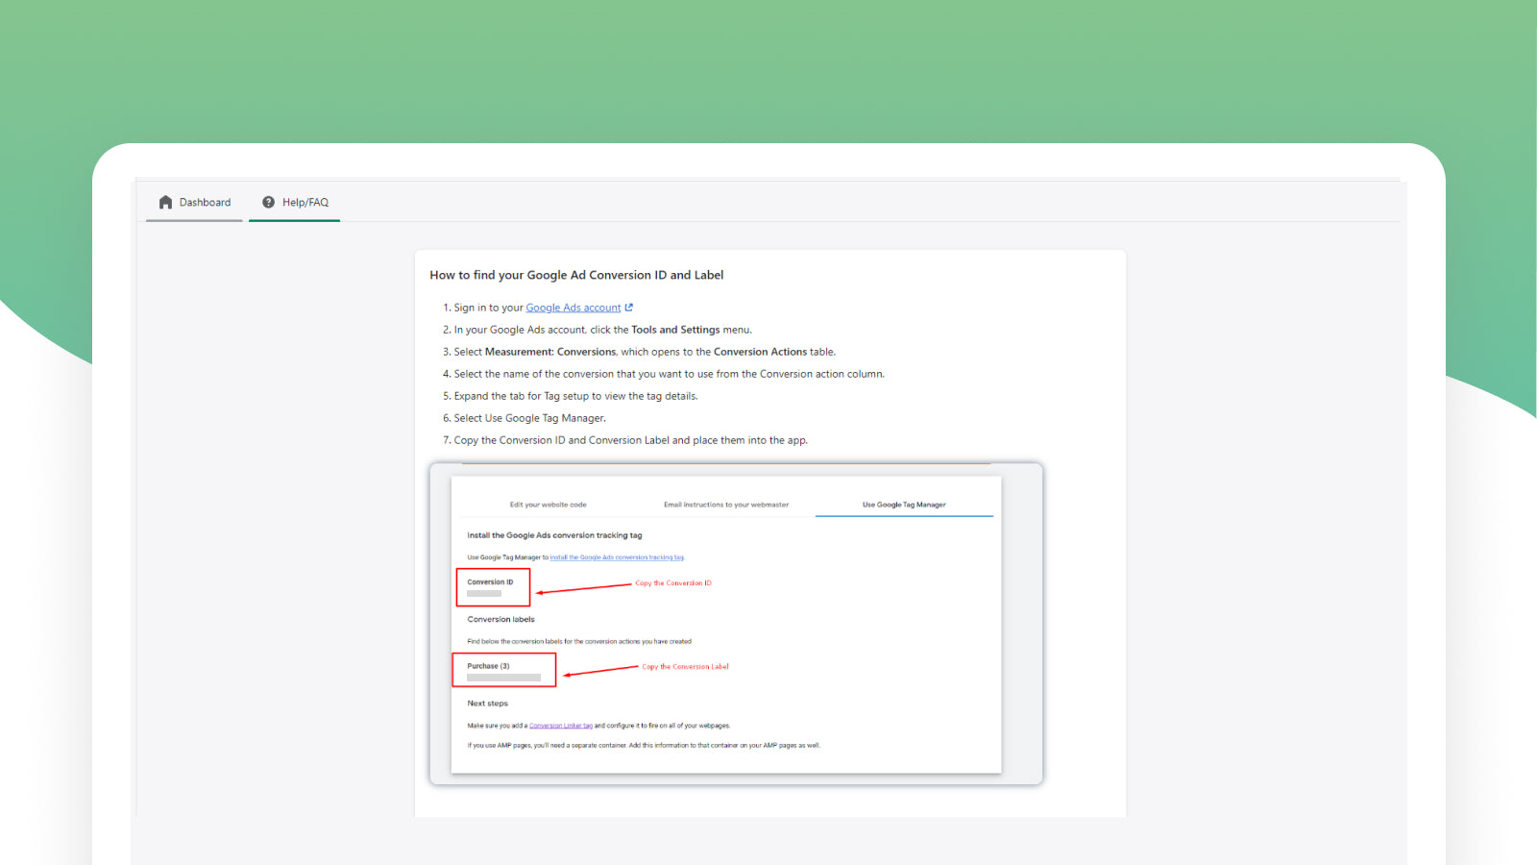This screenshot has height=865, width=1537.
Task: Open the Google Ads account link
Action: click(573, 308)
